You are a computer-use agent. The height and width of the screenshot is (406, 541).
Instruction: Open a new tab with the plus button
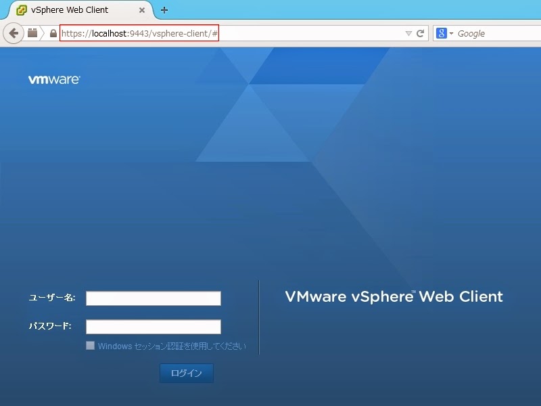[164, 10]
